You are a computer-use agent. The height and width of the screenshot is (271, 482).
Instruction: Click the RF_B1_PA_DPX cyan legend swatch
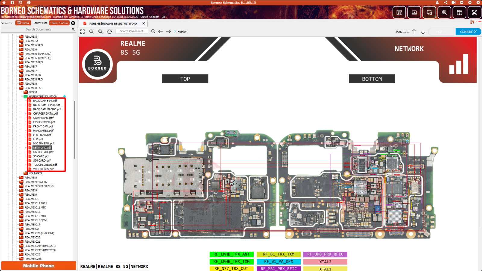pos(279,262)
